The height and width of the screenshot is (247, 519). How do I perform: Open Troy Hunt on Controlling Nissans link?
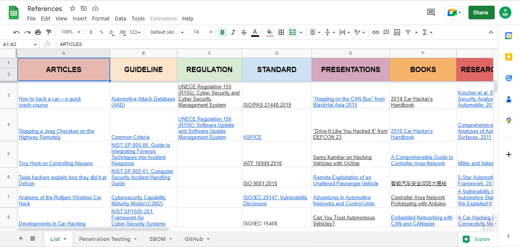[55, 164]
